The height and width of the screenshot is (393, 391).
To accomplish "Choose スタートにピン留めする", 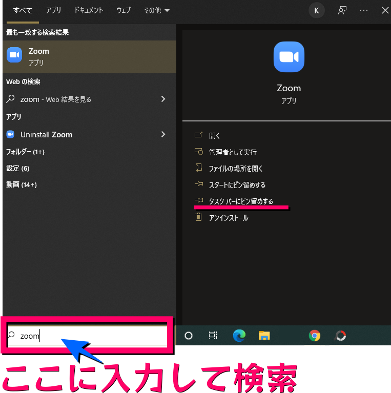I will [x=237, y=185].
